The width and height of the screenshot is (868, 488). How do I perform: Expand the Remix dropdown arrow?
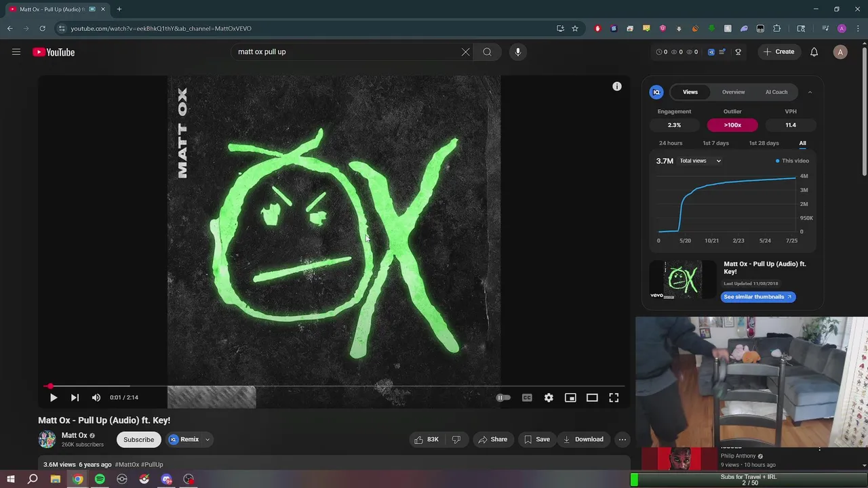coord(208,440)
